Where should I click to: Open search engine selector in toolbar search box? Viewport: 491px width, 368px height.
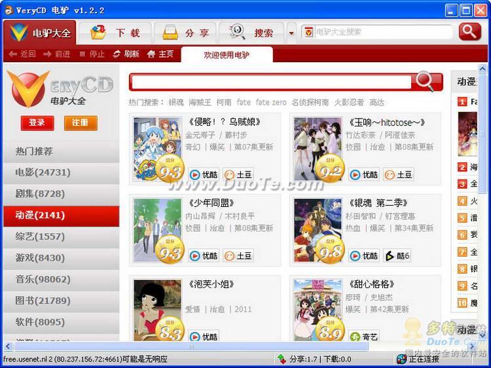(308, 32)
